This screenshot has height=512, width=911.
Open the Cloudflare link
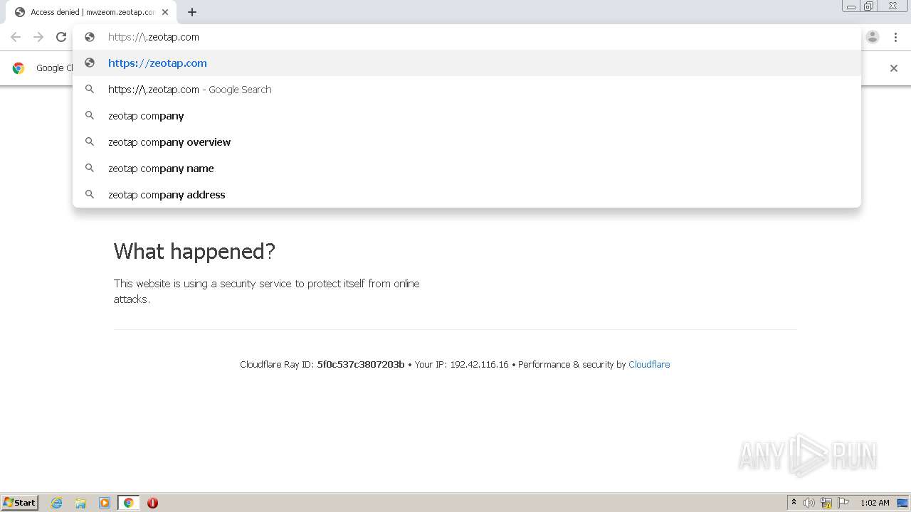(x=649, y=364)
